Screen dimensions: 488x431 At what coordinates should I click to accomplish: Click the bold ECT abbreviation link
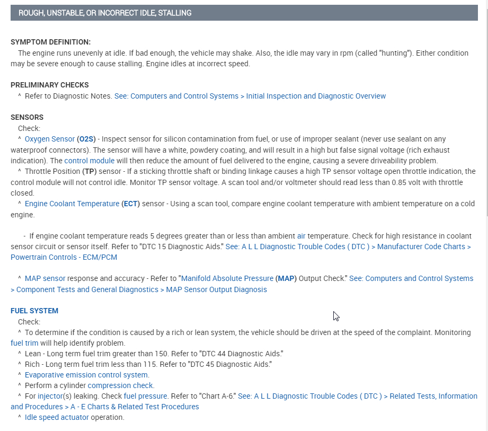(x=131, y=204)
